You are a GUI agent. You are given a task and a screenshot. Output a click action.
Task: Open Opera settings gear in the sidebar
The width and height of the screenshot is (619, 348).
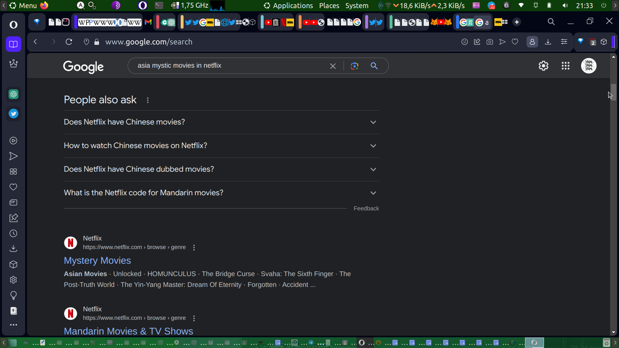(14, 280)
